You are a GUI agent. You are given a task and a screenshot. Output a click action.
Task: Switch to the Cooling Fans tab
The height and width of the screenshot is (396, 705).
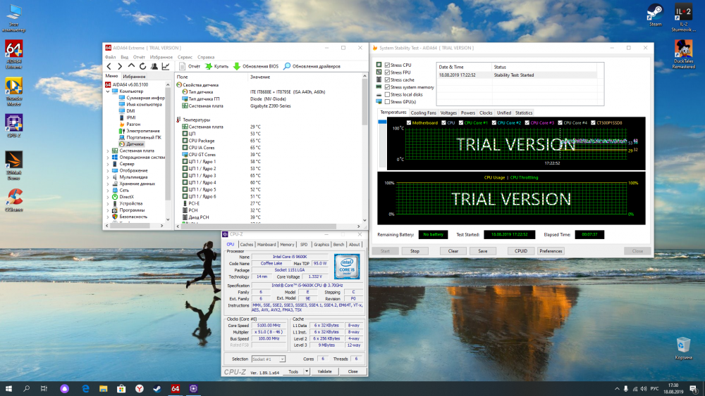click(x=424, y=113)
